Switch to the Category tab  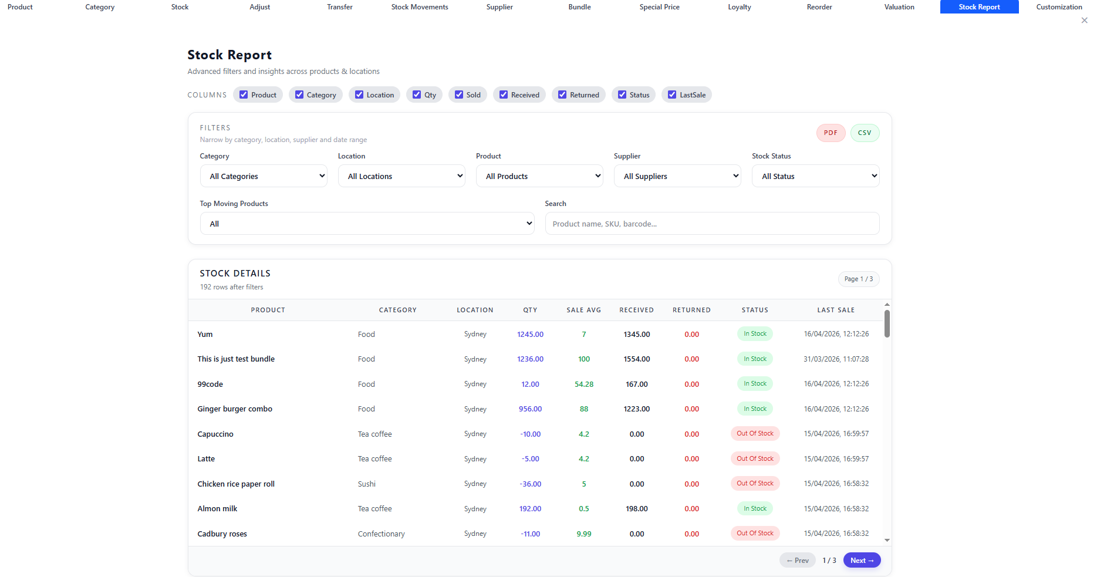pyautogui.click(x=100, y=7)
